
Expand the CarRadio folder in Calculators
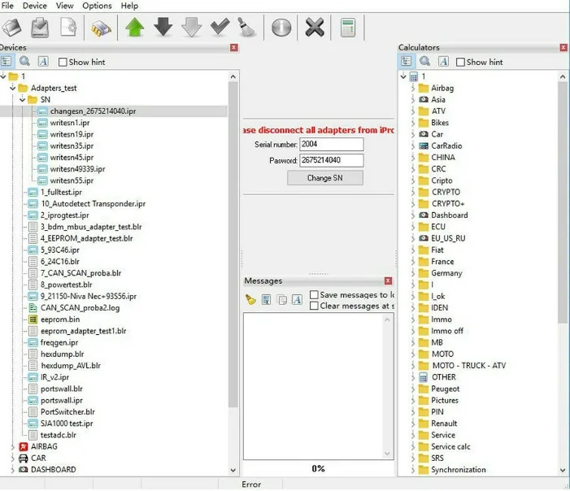pos(412,146)
